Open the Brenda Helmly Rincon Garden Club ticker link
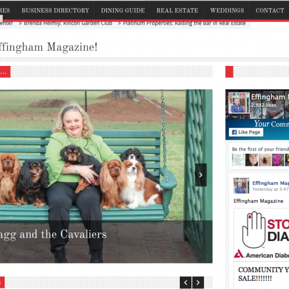This screenshot has height=289, width=289. (x=68, y=23)
